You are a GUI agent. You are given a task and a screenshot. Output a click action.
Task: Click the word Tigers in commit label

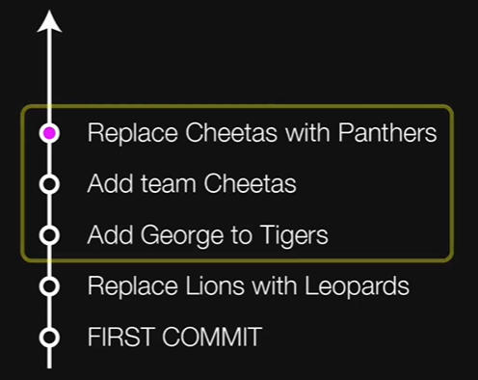pyautogui.click(x=294, y=235)
